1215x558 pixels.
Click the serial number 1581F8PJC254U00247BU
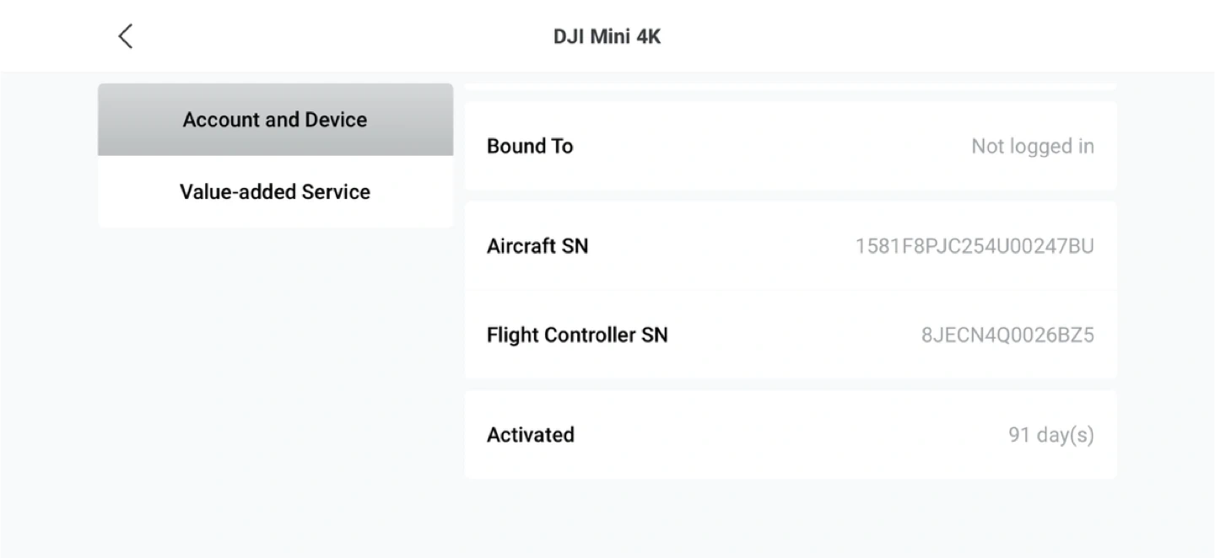click(975, 246)
